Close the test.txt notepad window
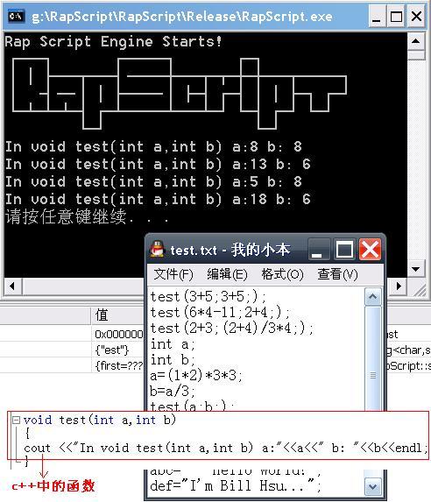 (370, 249)
